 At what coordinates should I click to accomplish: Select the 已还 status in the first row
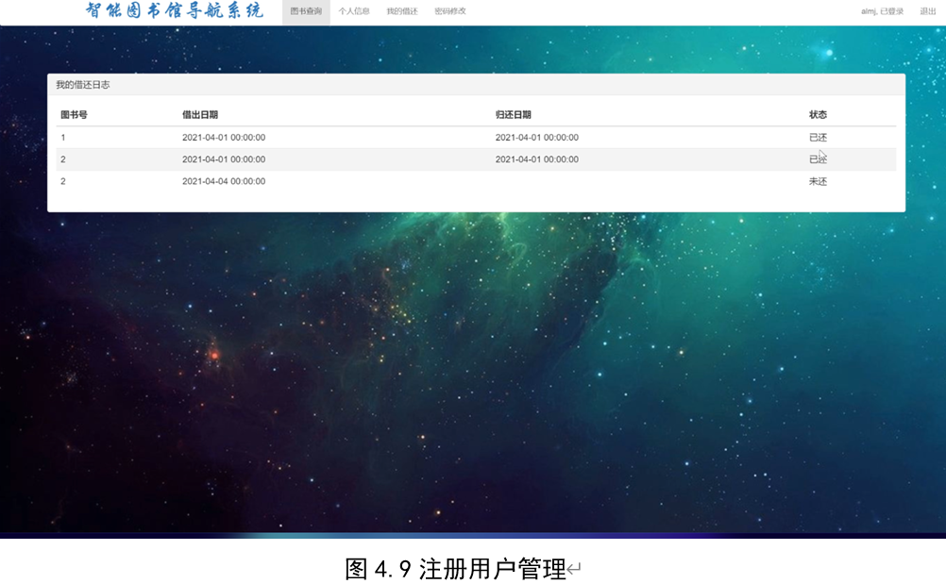click(817, 137)
